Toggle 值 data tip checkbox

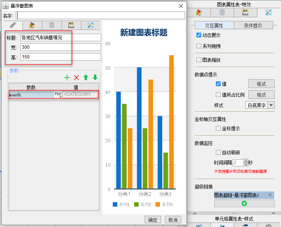tap(218, 84)
